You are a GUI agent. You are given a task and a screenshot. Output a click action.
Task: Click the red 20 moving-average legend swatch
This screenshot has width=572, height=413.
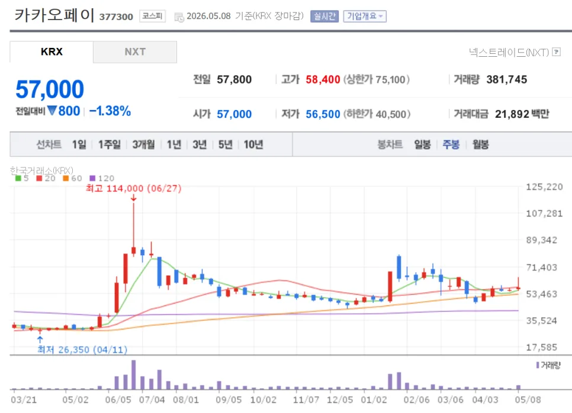tap(40, 178)
